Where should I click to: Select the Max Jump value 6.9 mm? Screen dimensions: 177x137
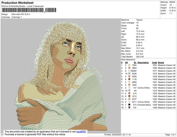click(x=140, y=54)
